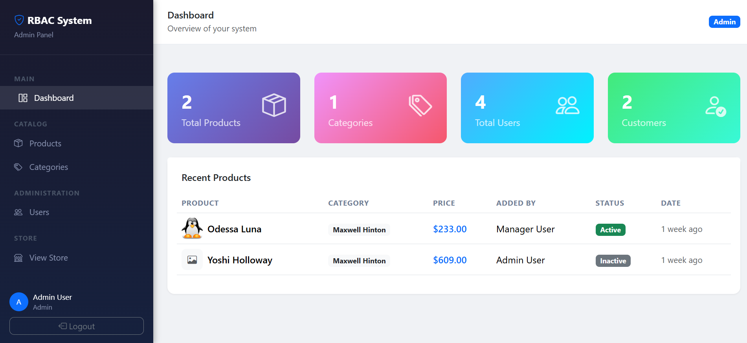The height and width of the screenshot is (343, 747).
Task: Open the Dashboard menu item
Action: (77, 98)
